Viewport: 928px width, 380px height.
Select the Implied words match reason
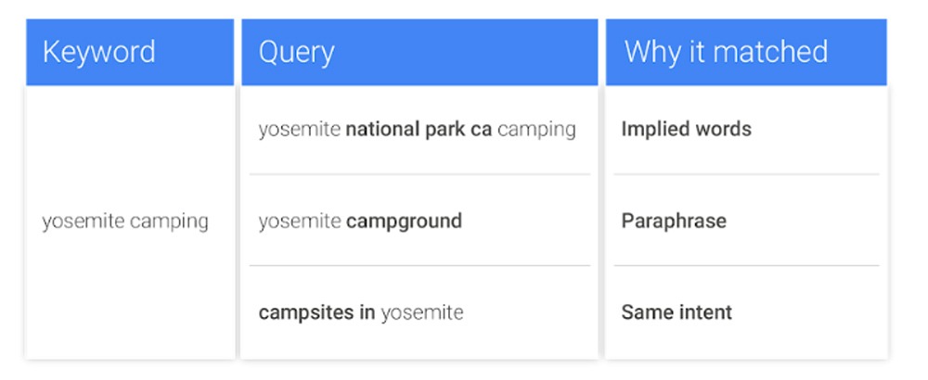686,129
